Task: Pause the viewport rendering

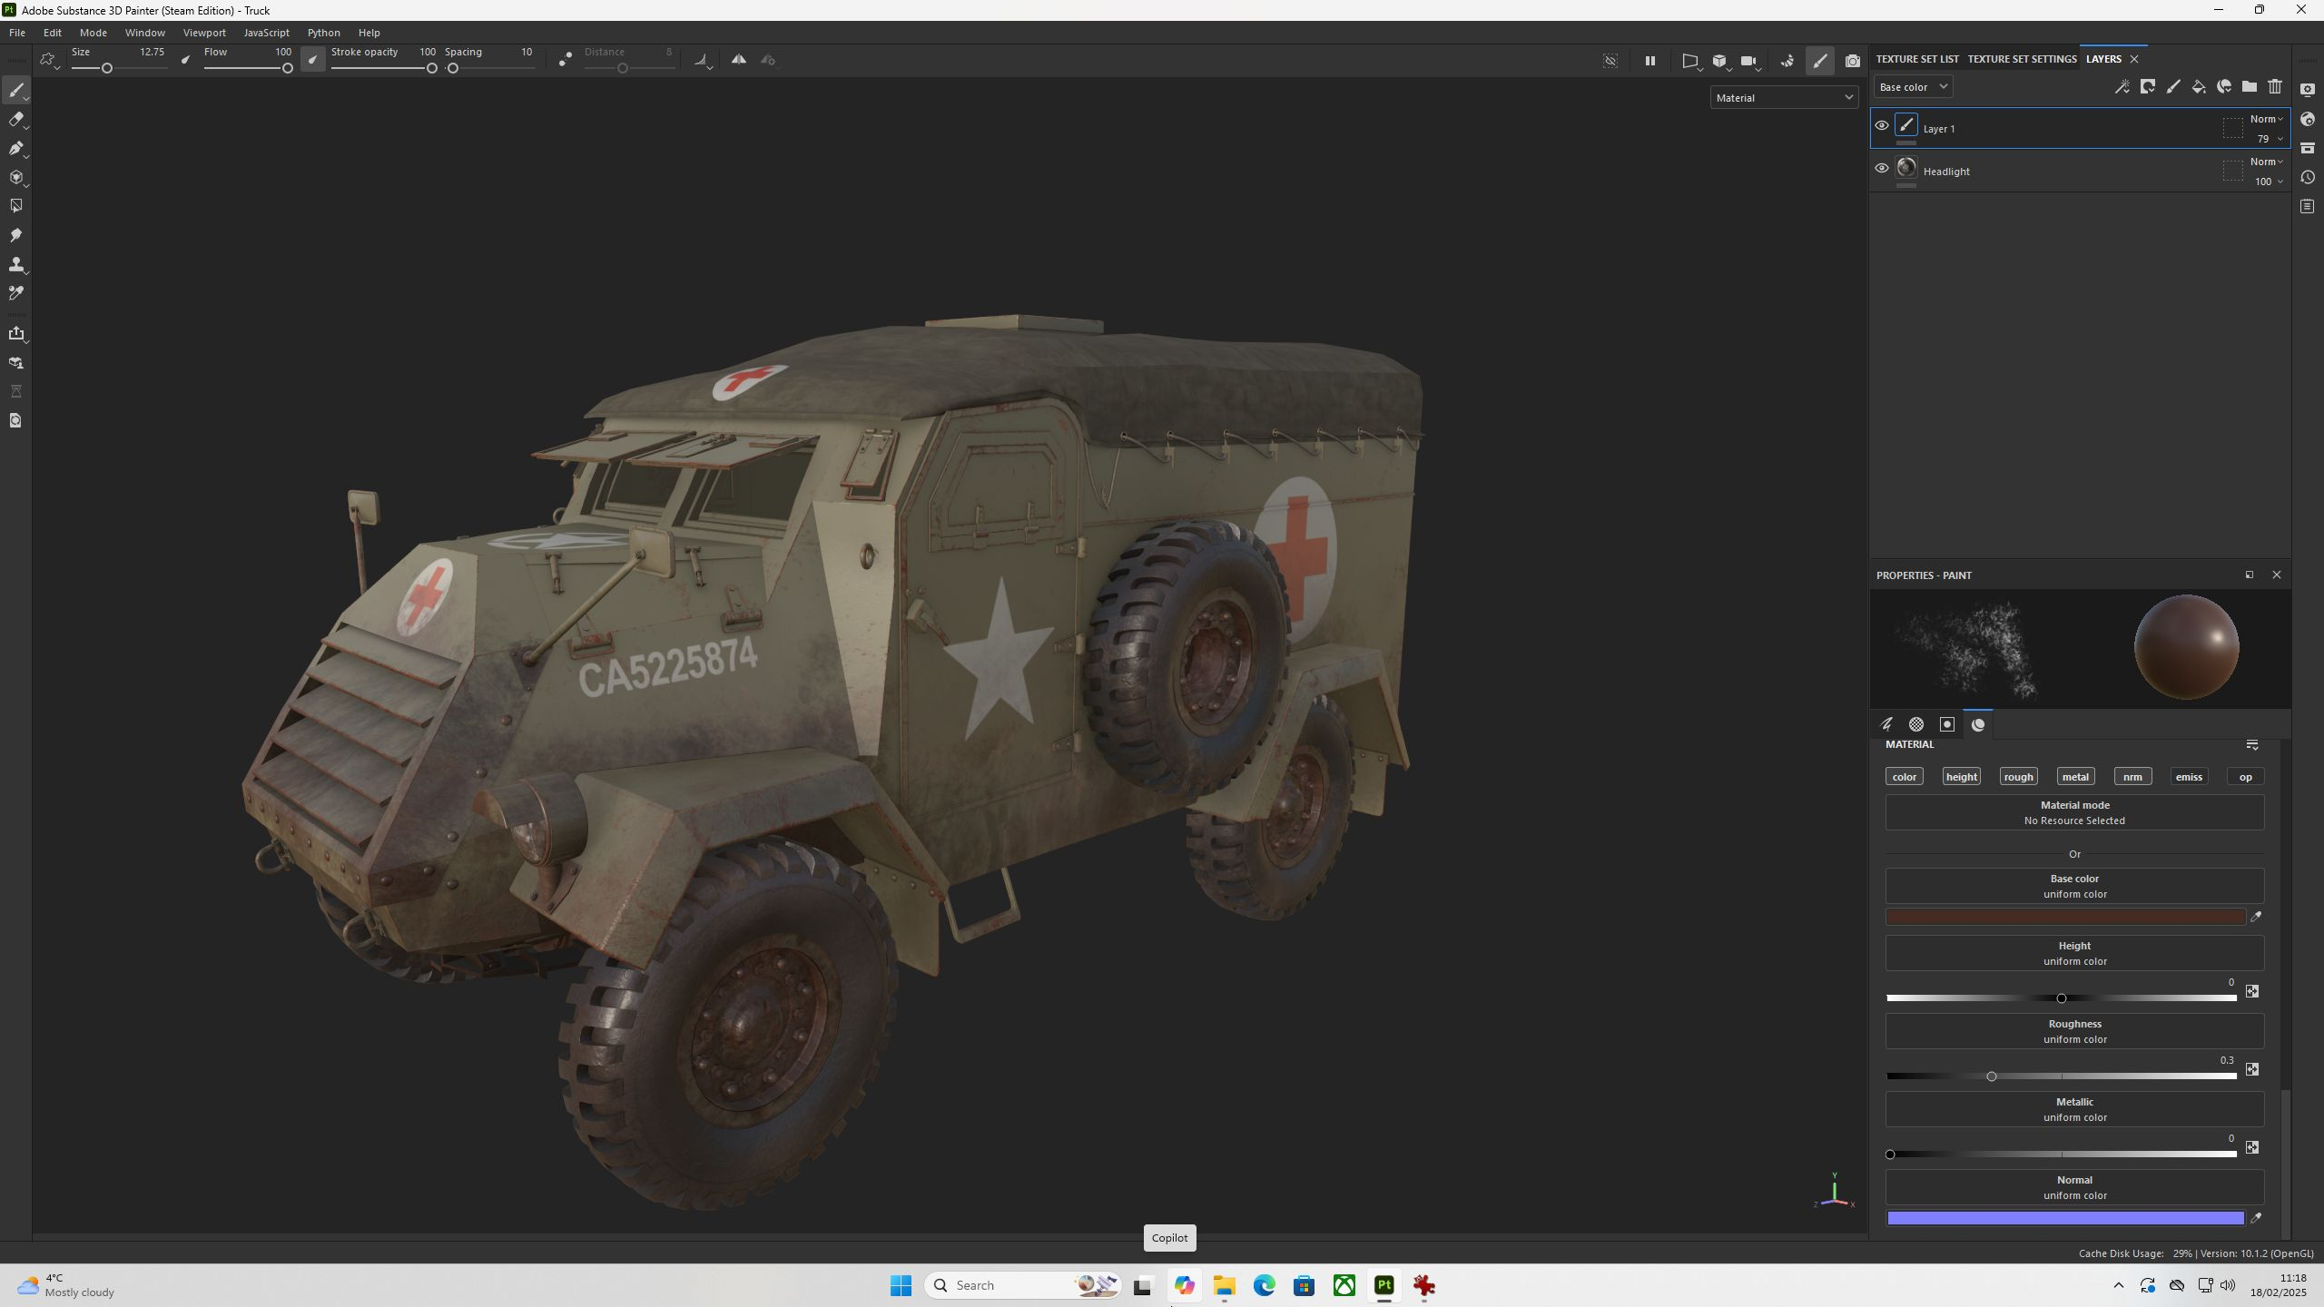Action: tap(1649, 61)
